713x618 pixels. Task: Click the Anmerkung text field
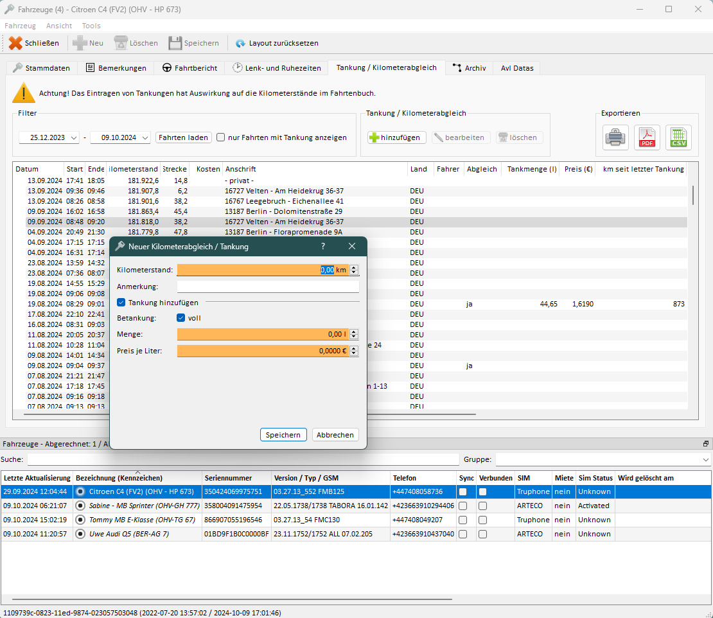point(268,287)
